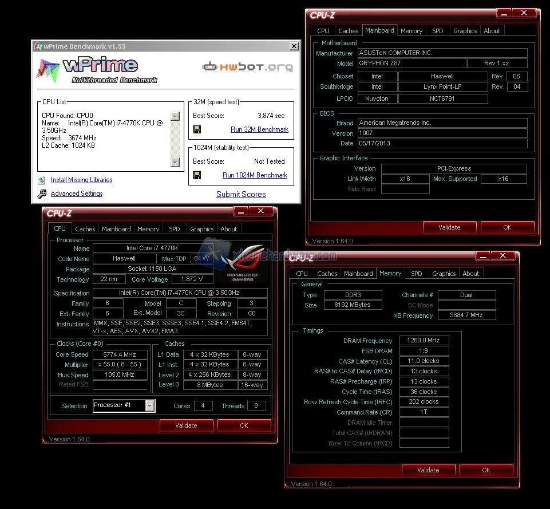Close the wPrime Benchmark window
550x509 pixels.
point(294,46)
